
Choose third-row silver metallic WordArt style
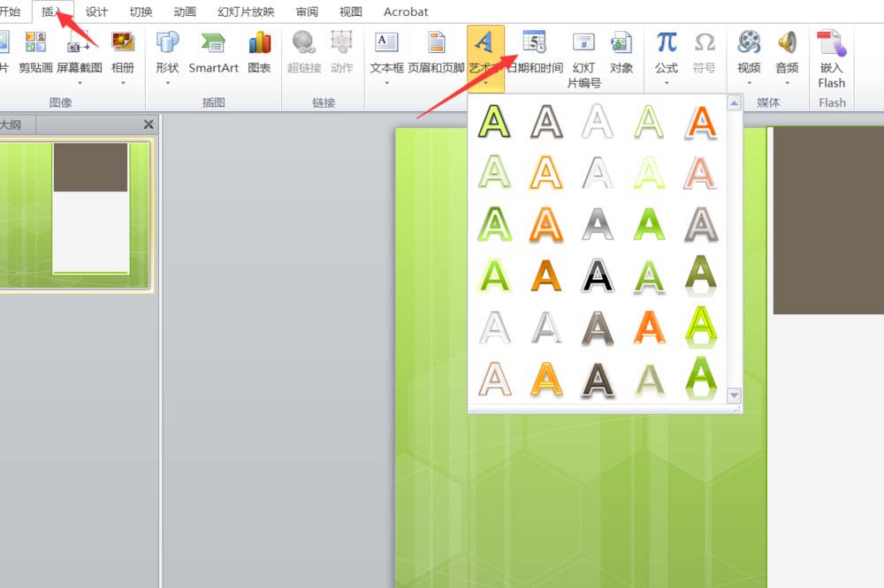pyautogui.click(x=598, y=224)
